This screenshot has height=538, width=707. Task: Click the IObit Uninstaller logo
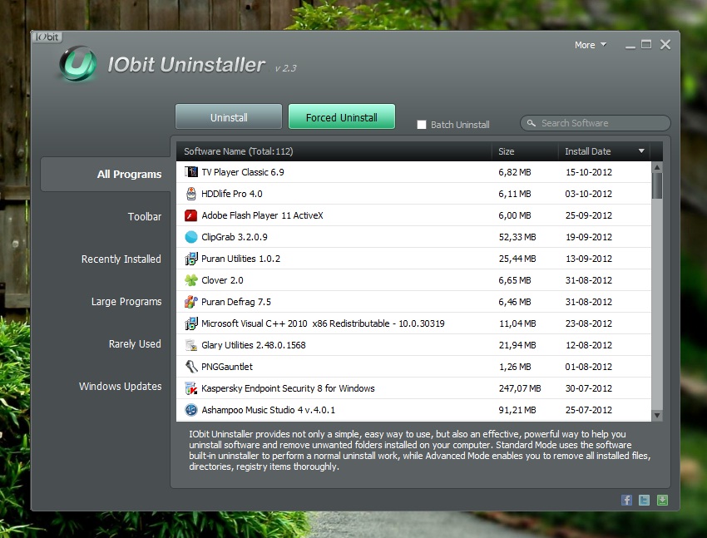coord(78,64)
